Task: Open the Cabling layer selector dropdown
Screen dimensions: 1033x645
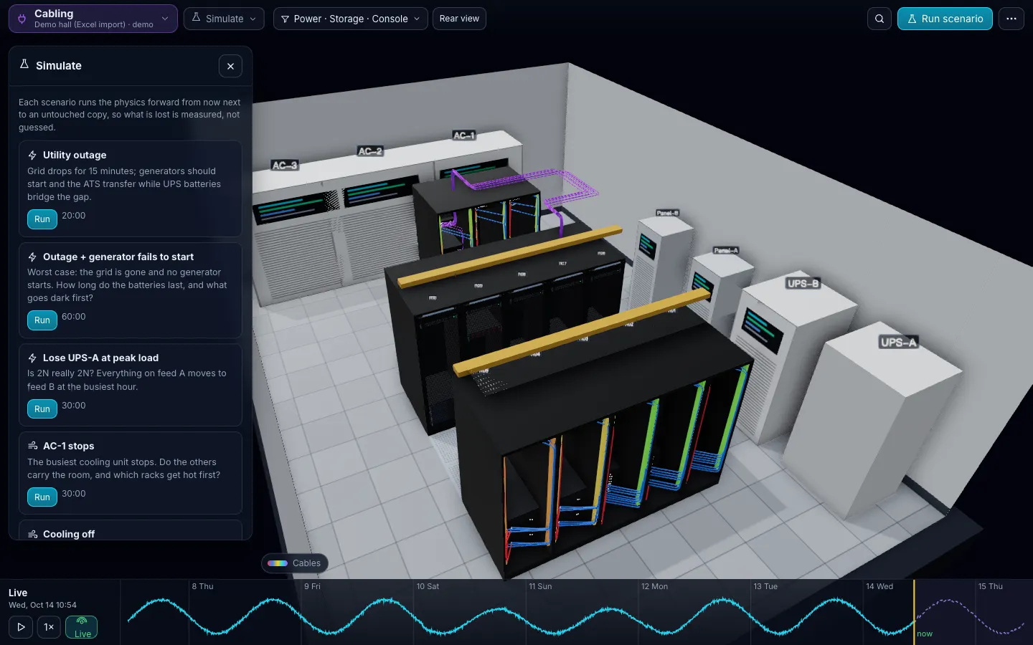Action: (93, 19)
